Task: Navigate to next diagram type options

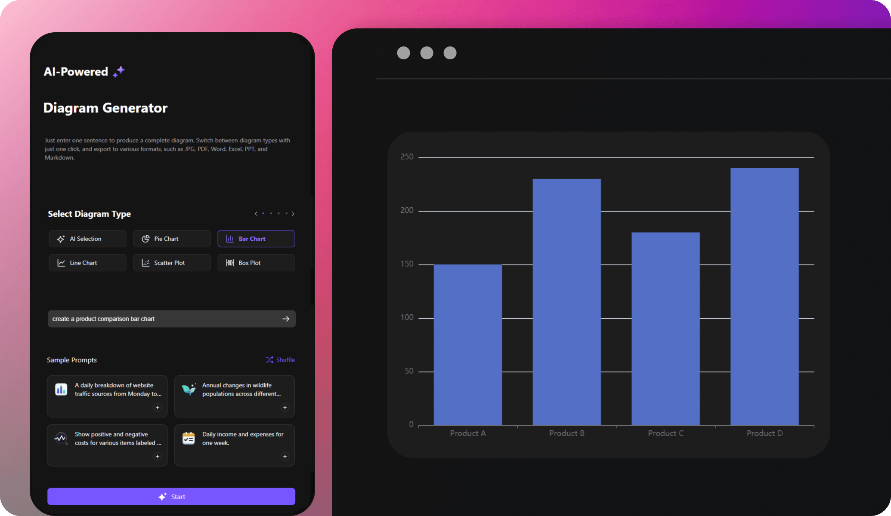Action: [293, 213]
